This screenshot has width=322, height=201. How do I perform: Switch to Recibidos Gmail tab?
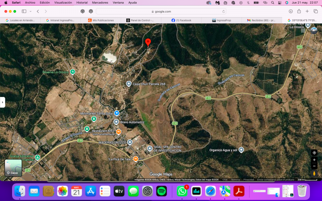(261, 21)
